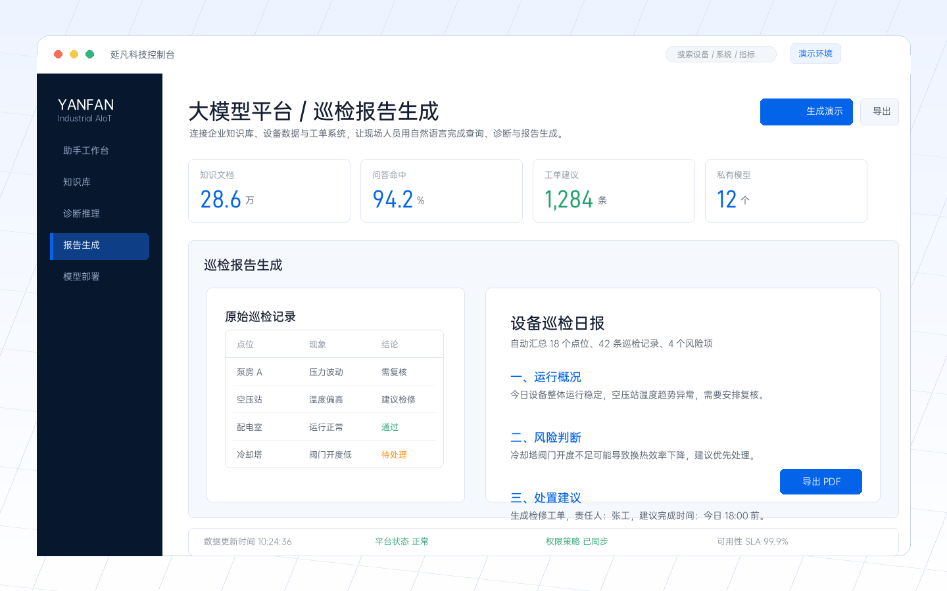
Task: Click the 工单建议 1,284 条 card
Action: click(614, 190)
